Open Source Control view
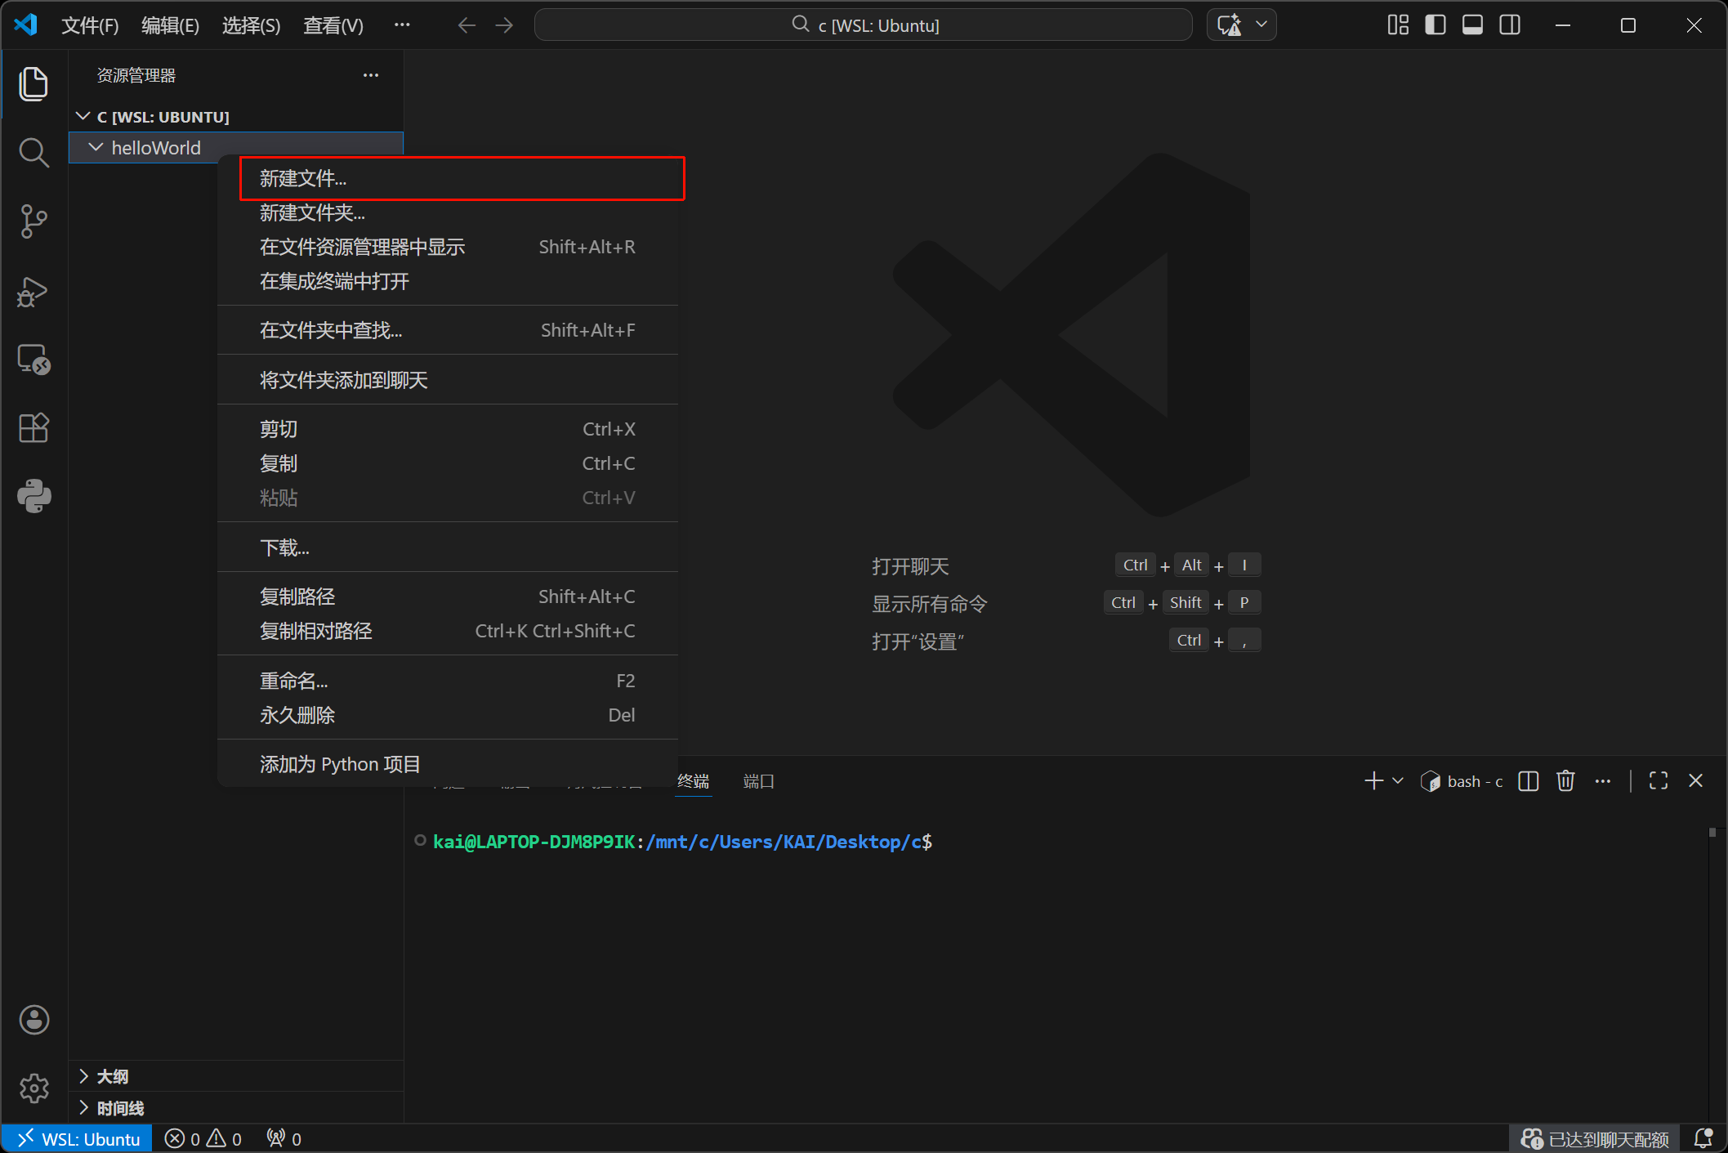 coord(33,221)
